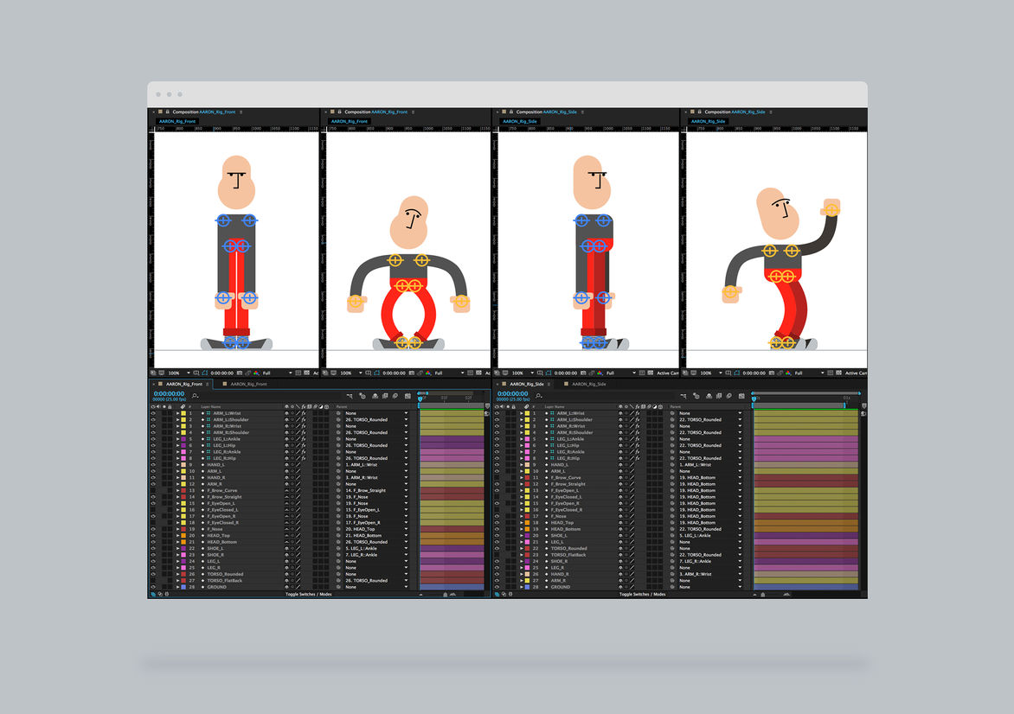1014x714 pixels.
Task: Enable Motion Blur switch in AARON_Rig_Side timeline
Action: pos(728,395)
